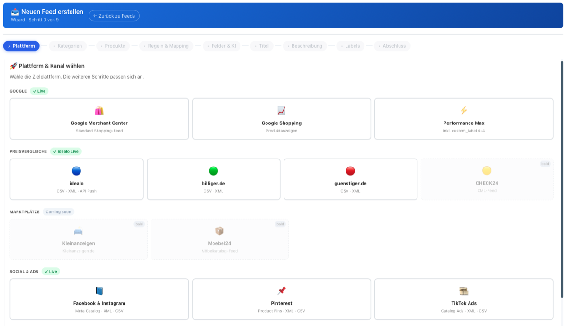Open the Abschluss wizard step

point(392,46)
